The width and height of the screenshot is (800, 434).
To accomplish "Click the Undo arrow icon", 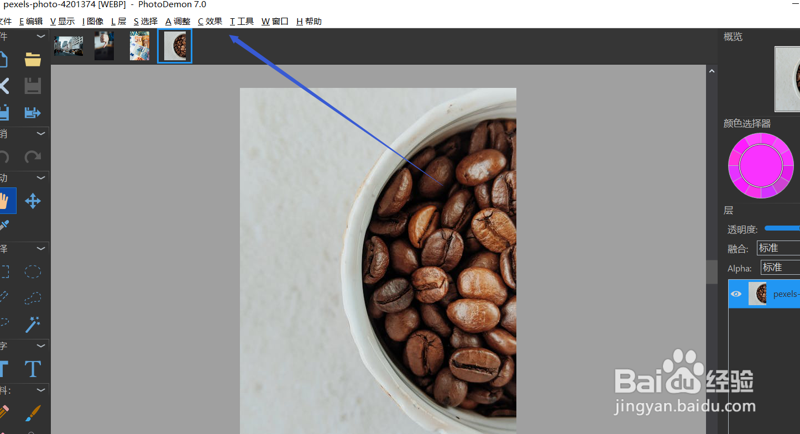I will tap(4, 157).
